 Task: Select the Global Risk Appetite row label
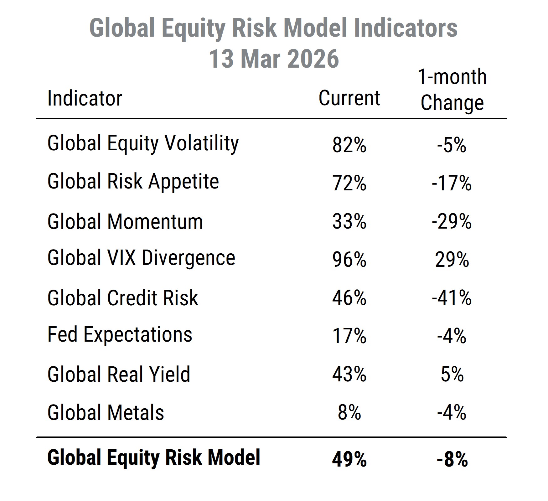pyautogui.click(x=133, y=182)
